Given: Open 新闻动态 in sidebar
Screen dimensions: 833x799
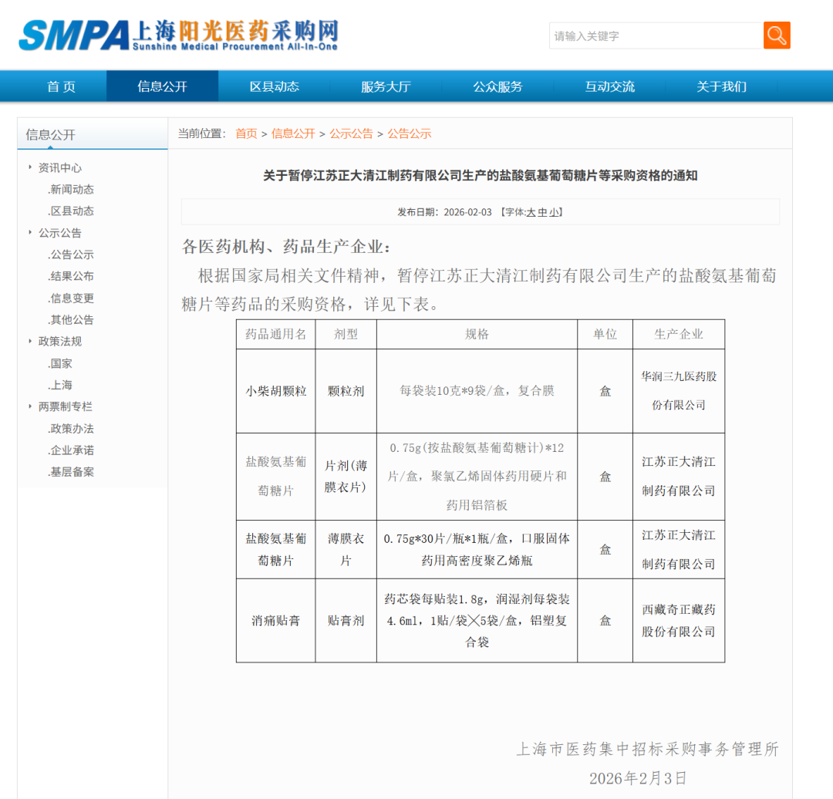Looking at the screenshot, I should click(71, 190).
